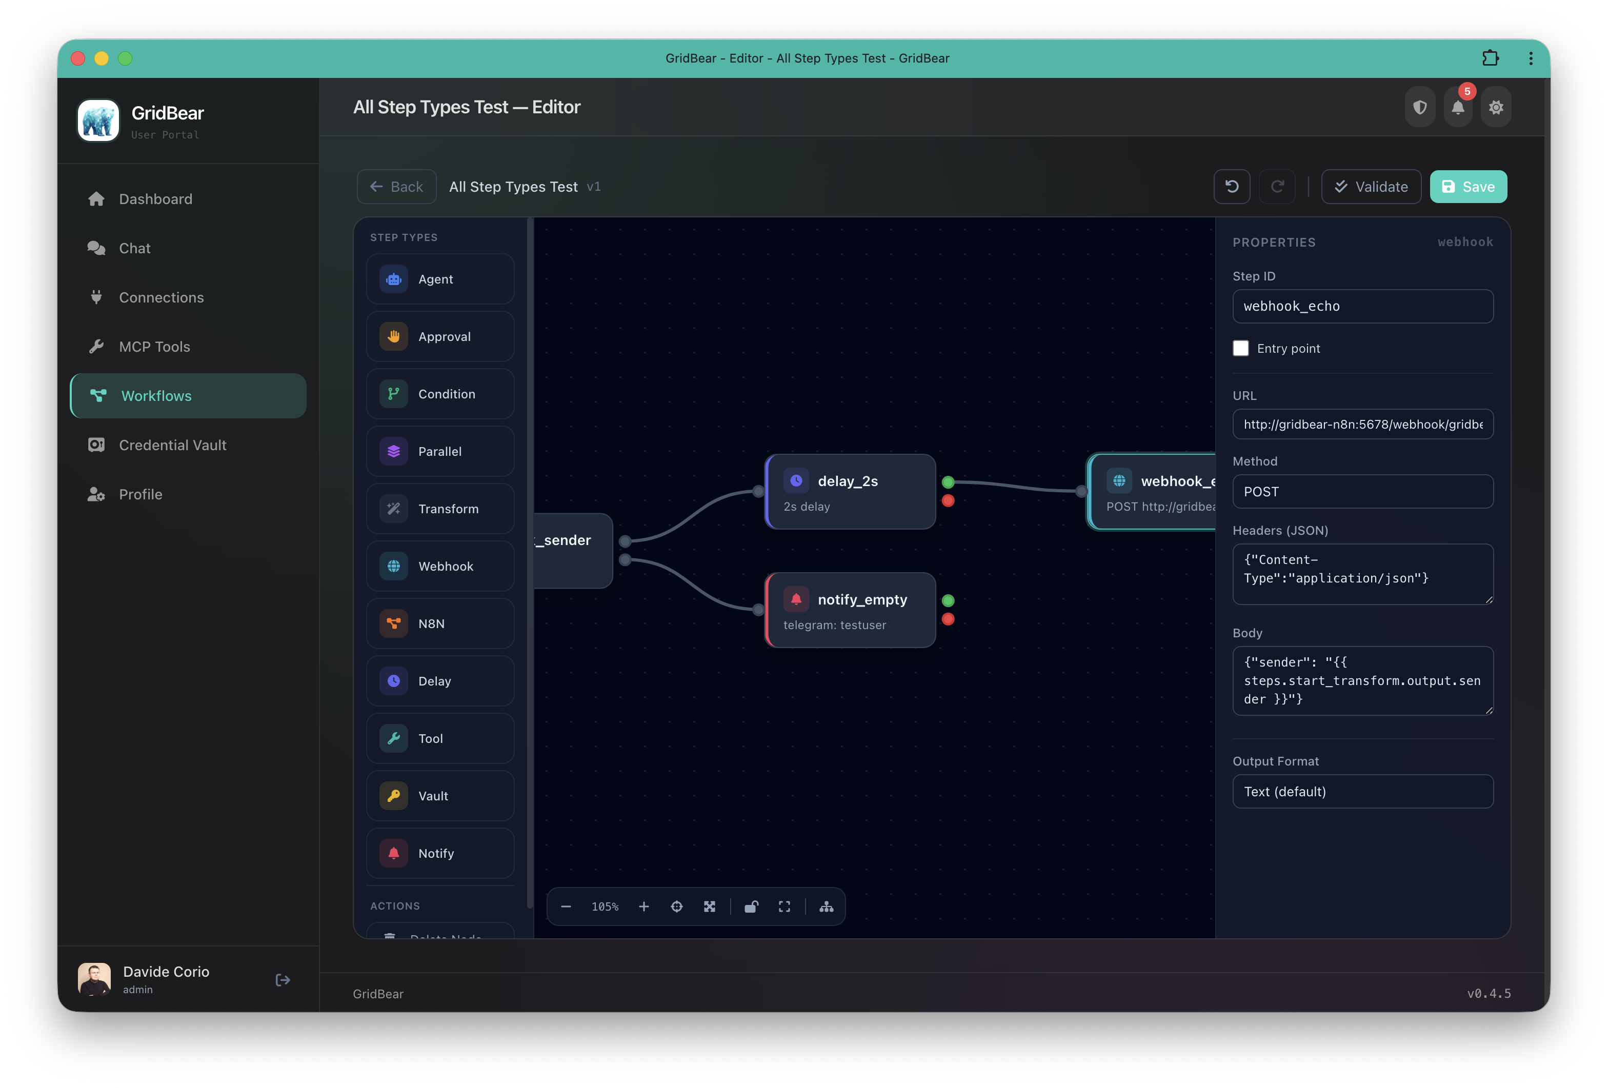Expand the Actions section in sidebar
The width and height of the screenshot is (1608, 1088).
click(x=394, y=905)
